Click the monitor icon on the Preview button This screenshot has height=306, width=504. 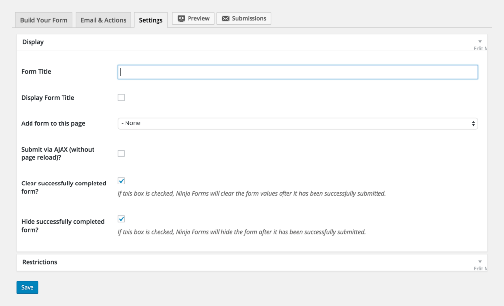[181, 18]
